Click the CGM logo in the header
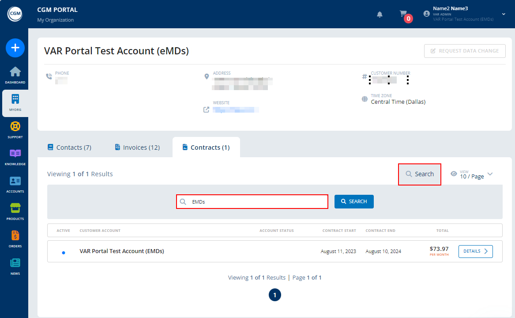515x318 pixels. 15,13
